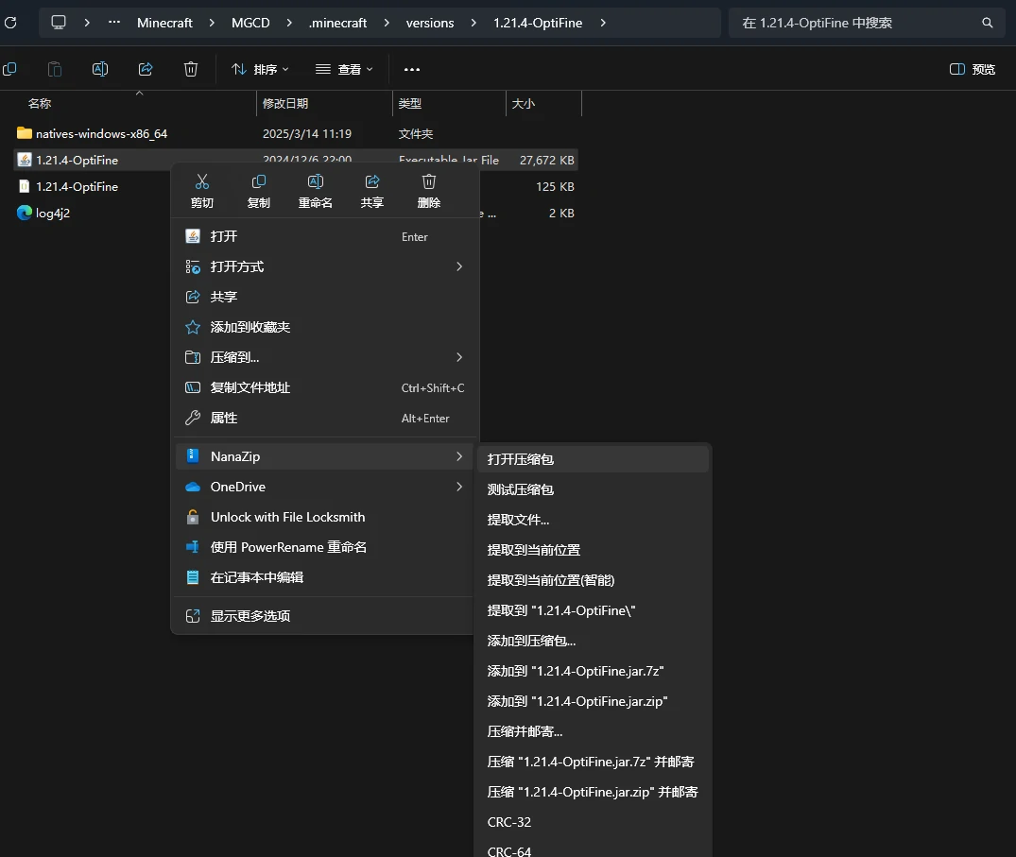Toggle the Preview (预览) pane button
Image resolution: width=1016 pixels, height=857 pixels.
[x=973, y=69]
